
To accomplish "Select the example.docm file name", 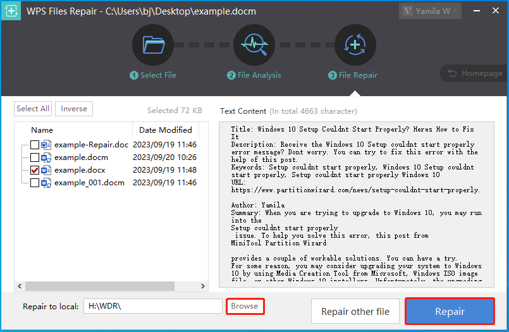I will pyautogui.click(x=81, y=157).
